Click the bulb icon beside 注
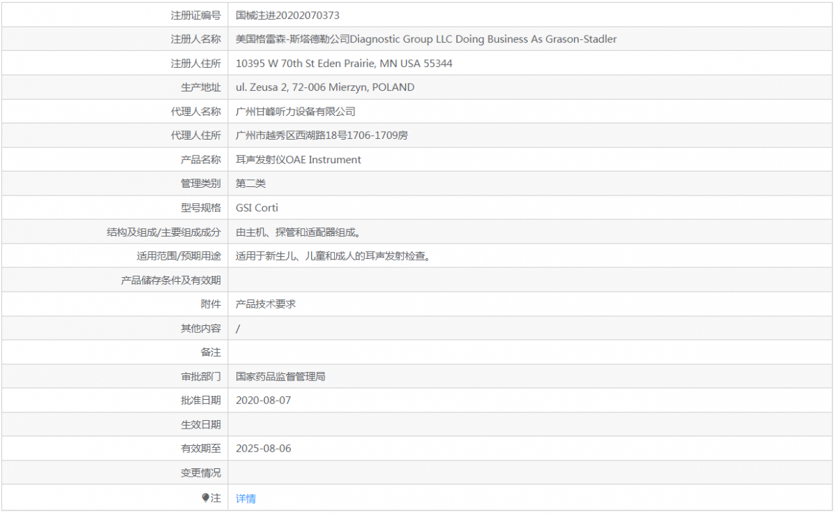 pyautogui.click(x=206, y=498)
